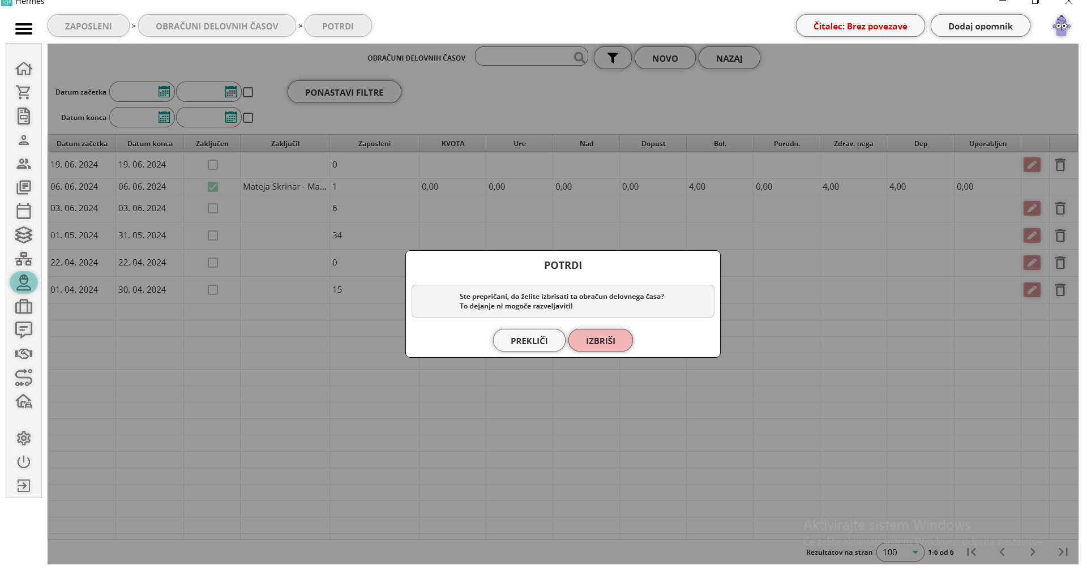The width and height of the screenshot is (1087, 574).
Task: Go to the last results page
Action: point(1063,552)
